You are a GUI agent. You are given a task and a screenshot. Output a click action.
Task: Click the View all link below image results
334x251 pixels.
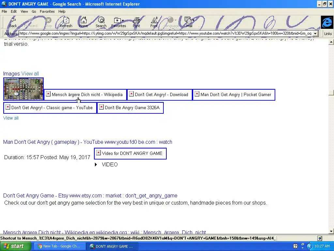[11, 118]
